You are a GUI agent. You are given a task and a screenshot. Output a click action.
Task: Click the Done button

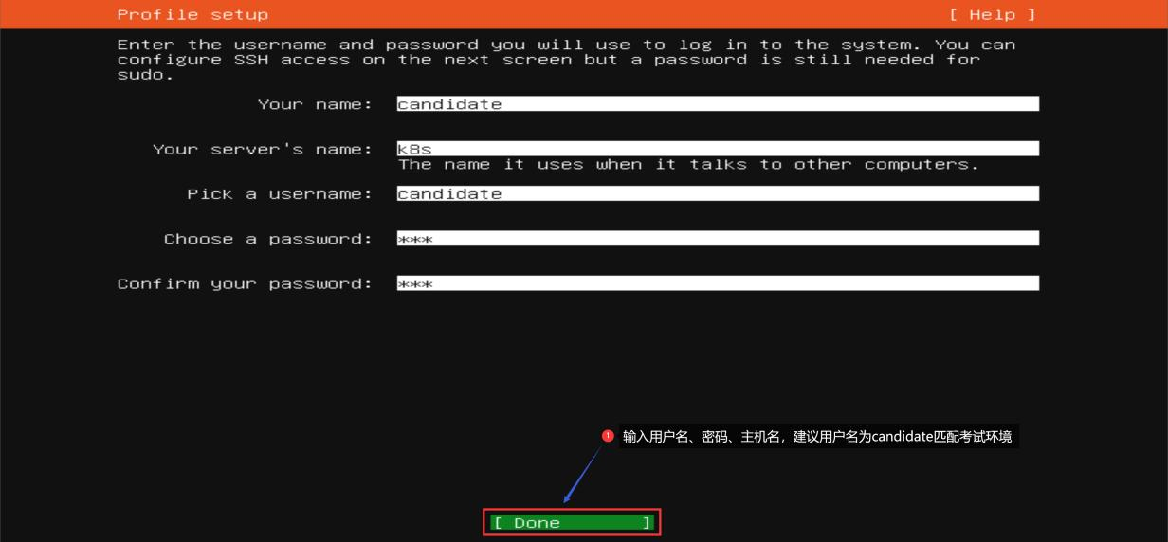click(573, 523)
